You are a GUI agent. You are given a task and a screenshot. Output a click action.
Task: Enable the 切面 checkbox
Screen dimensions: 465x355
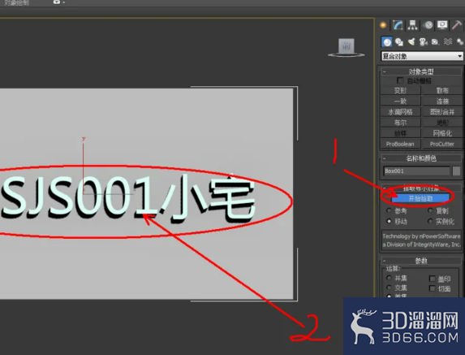click(x=433, y=288)
